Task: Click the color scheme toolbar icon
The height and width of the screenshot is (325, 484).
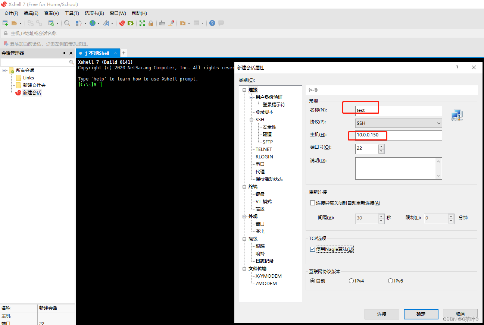Action: coord(79,23)
